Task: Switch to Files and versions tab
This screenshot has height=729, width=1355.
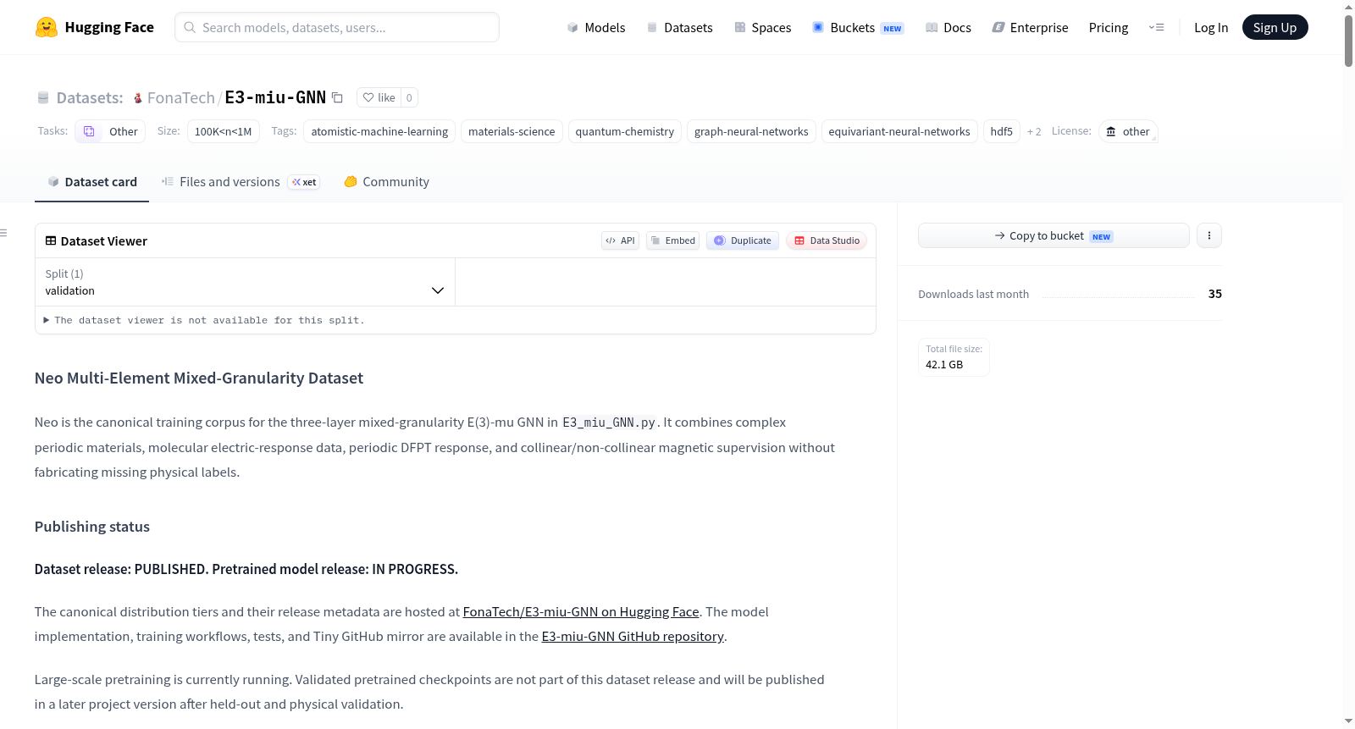Action: click(x=241, y=181)
